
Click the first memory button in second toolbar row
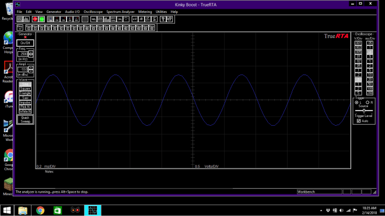pyautogui.click(x=20, y=28)
